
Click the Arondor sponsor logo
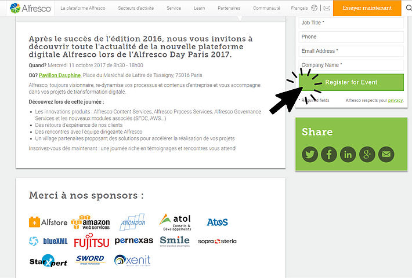(133, 222)
